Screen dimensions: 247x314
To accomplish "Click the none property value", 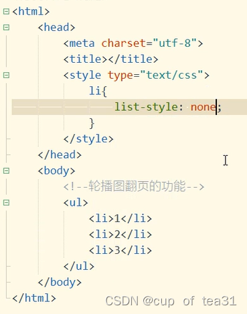I will click(x=203, y=107).
